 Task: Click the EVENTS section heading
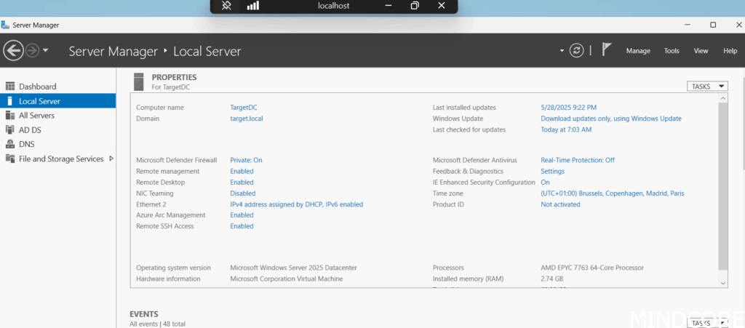[144, 314]
